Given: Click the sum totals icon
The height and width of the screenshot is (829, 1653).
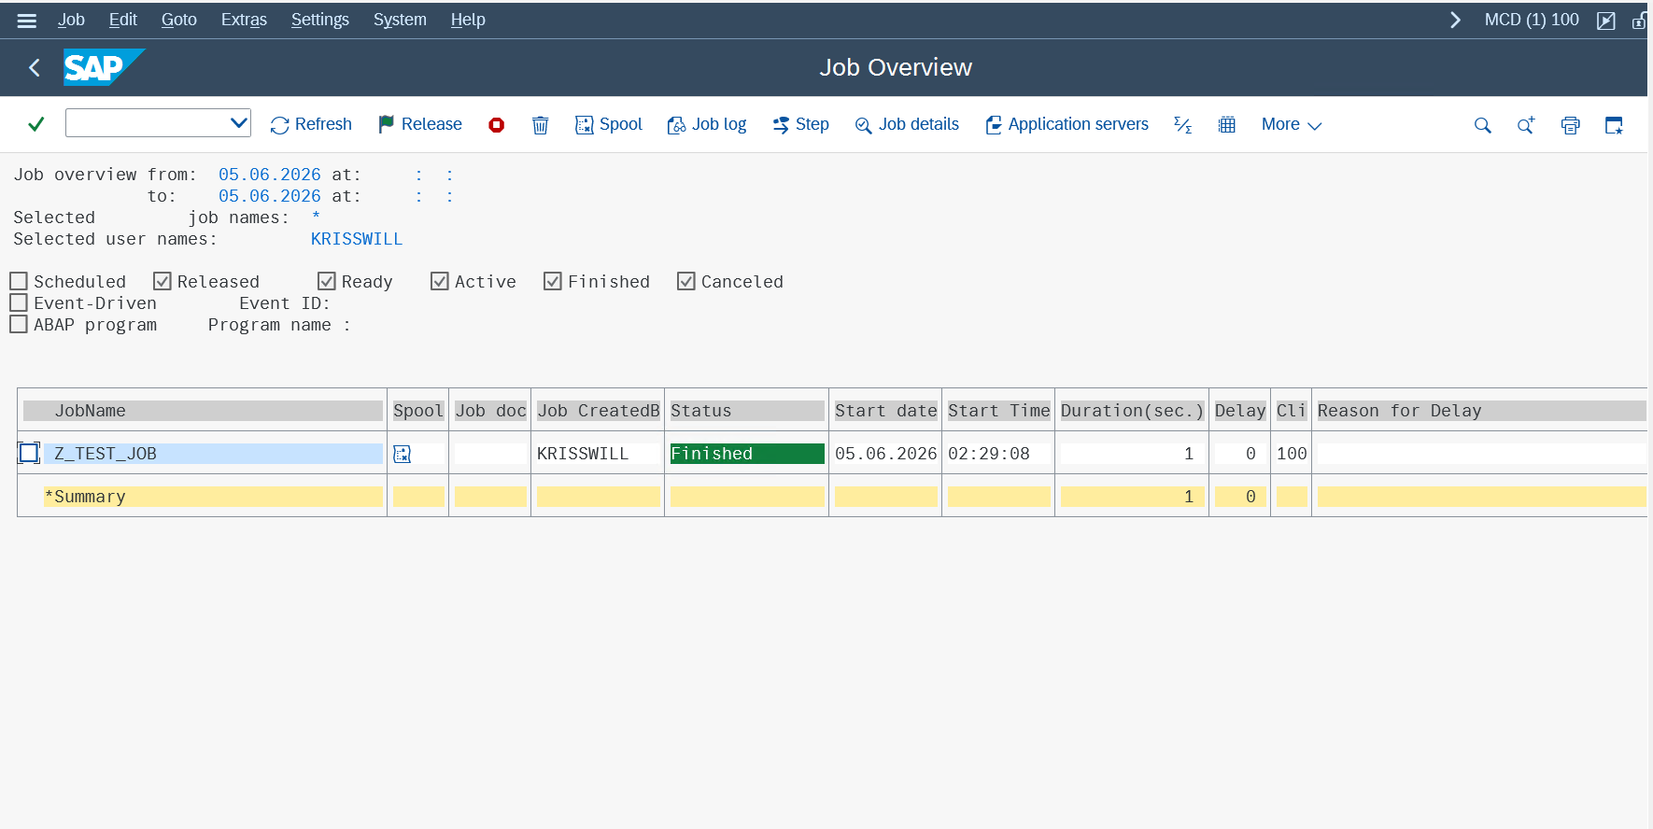Looking at the screenshot, I should point(1183,125).
